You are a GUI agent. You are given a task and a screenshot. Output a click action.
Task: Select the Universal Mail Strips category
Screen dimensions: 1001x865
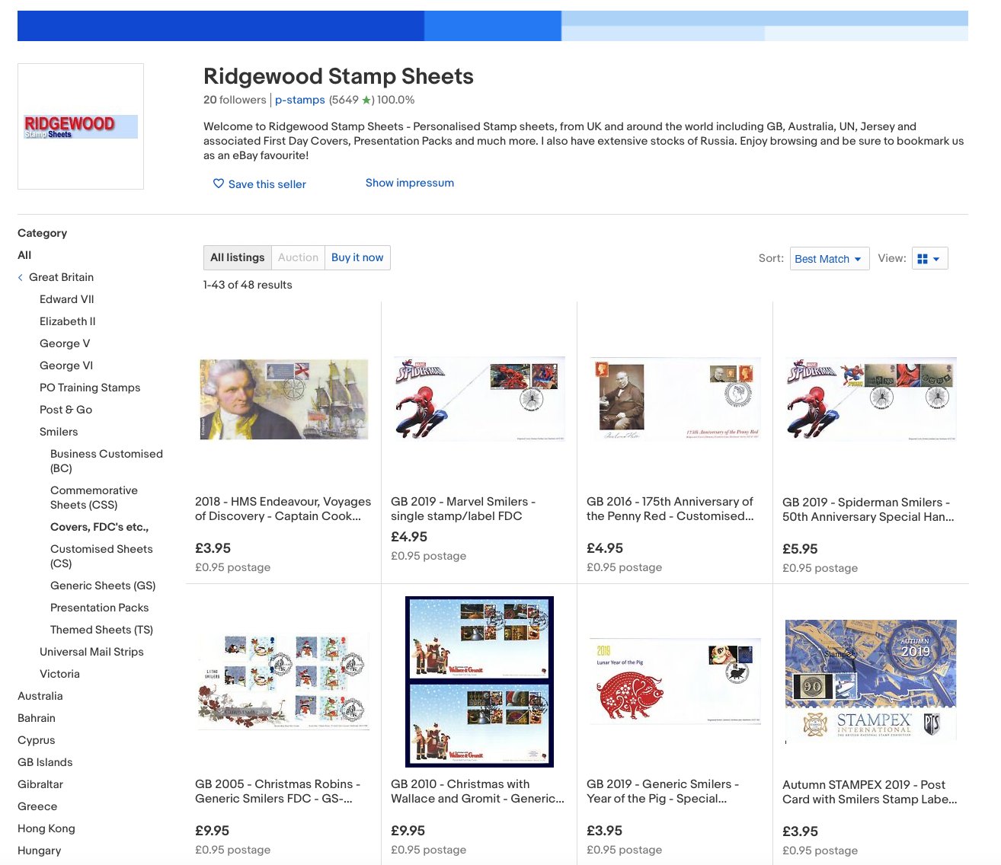91,652
